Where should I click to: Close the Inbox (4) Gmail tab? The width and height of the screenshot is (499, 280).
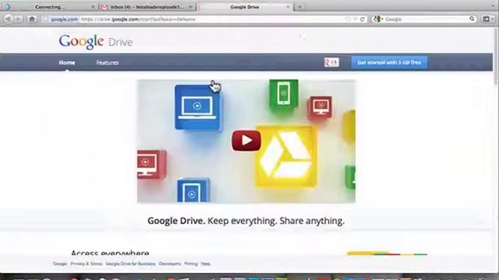190,7
